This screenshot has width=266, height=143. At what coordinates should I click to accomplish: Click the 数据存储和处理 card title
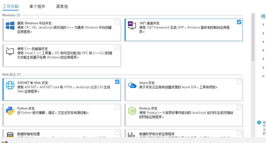pyautogui.click(x=29, y=134)
